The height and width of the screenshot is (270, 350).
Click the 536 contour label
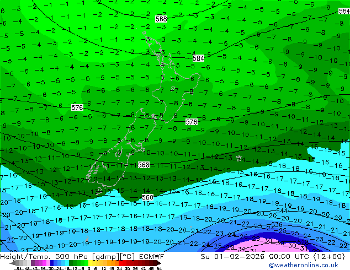pyautogui.click(x=277, y=225)
